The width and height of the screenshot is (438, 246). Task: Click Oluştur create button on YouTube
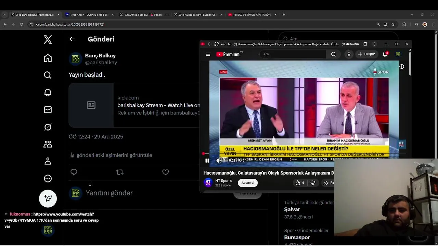point(366,54)
